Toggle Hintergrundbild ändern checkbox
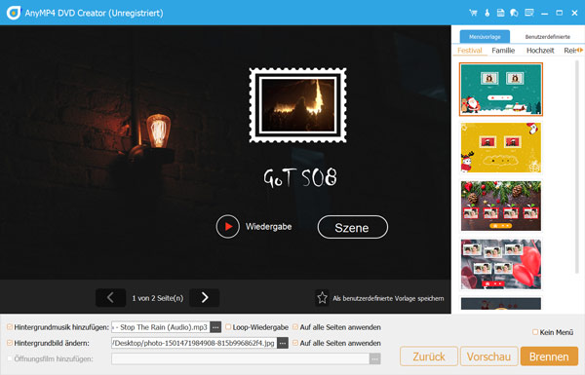Screen dimensions: 585x375 click(x=10, y=343)
